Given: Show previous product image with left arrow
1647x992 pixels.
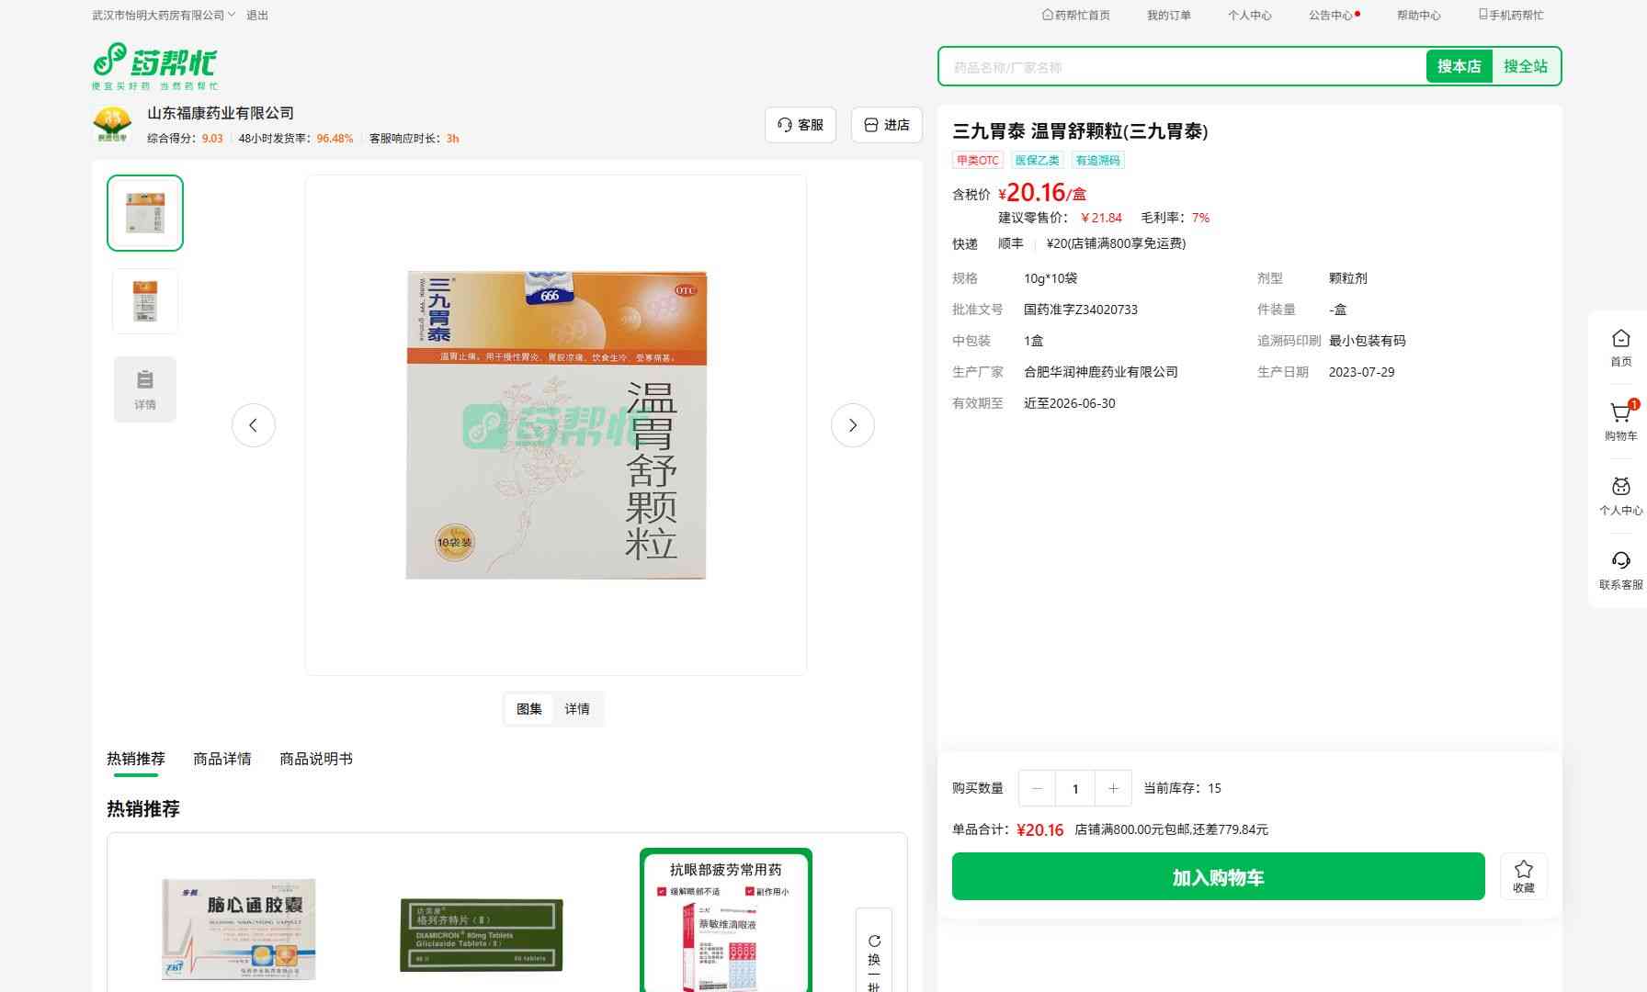Looking at the screenshot, I should click(x=254, y=425).
